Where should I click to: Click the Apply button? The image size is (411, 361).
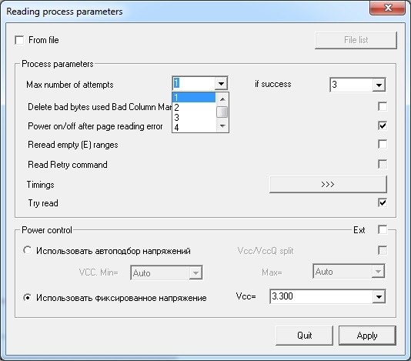367,336
